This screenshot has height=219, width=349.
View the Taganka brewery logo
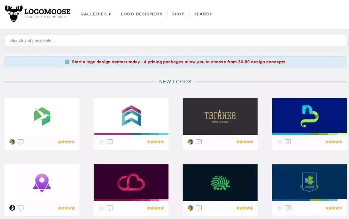coord(220,116)
